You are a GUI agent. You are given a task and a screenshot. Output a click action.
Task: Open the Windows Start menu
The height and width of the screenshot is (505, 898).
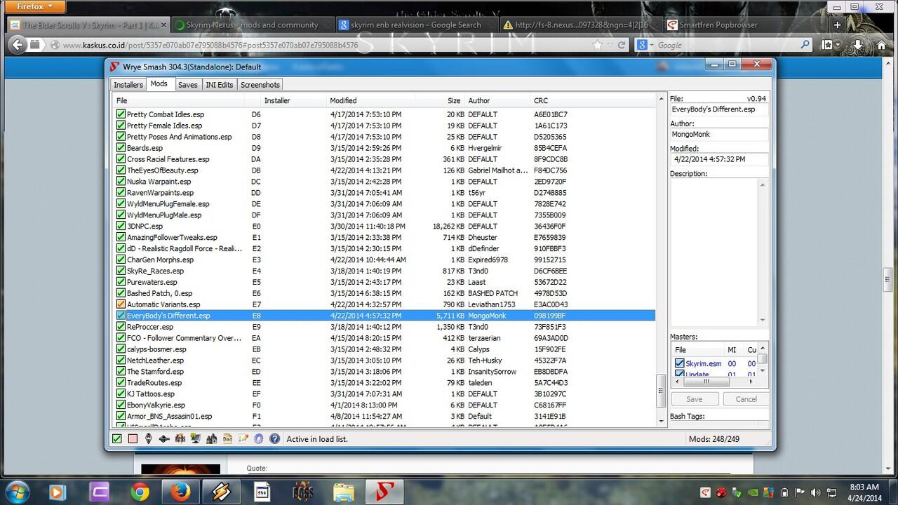point(18,491)
